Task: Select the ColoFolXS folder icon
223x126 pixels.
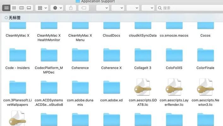Action: [174, 55]
